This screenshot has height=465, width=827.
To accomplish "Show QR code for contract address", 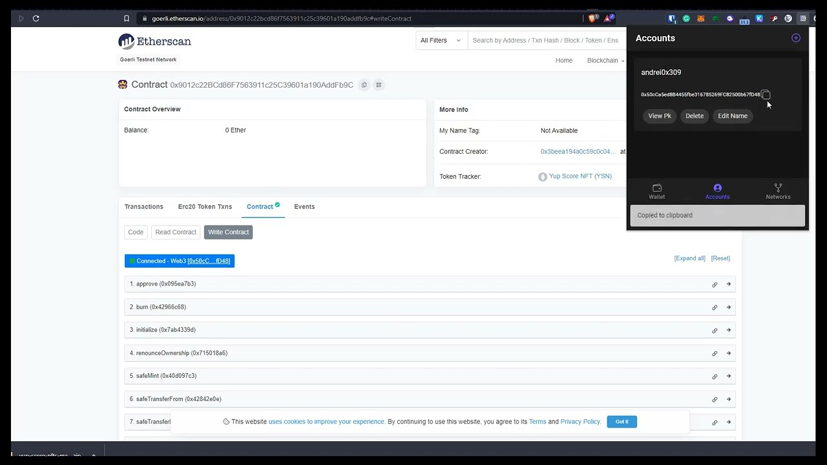I will coord(379,85).
